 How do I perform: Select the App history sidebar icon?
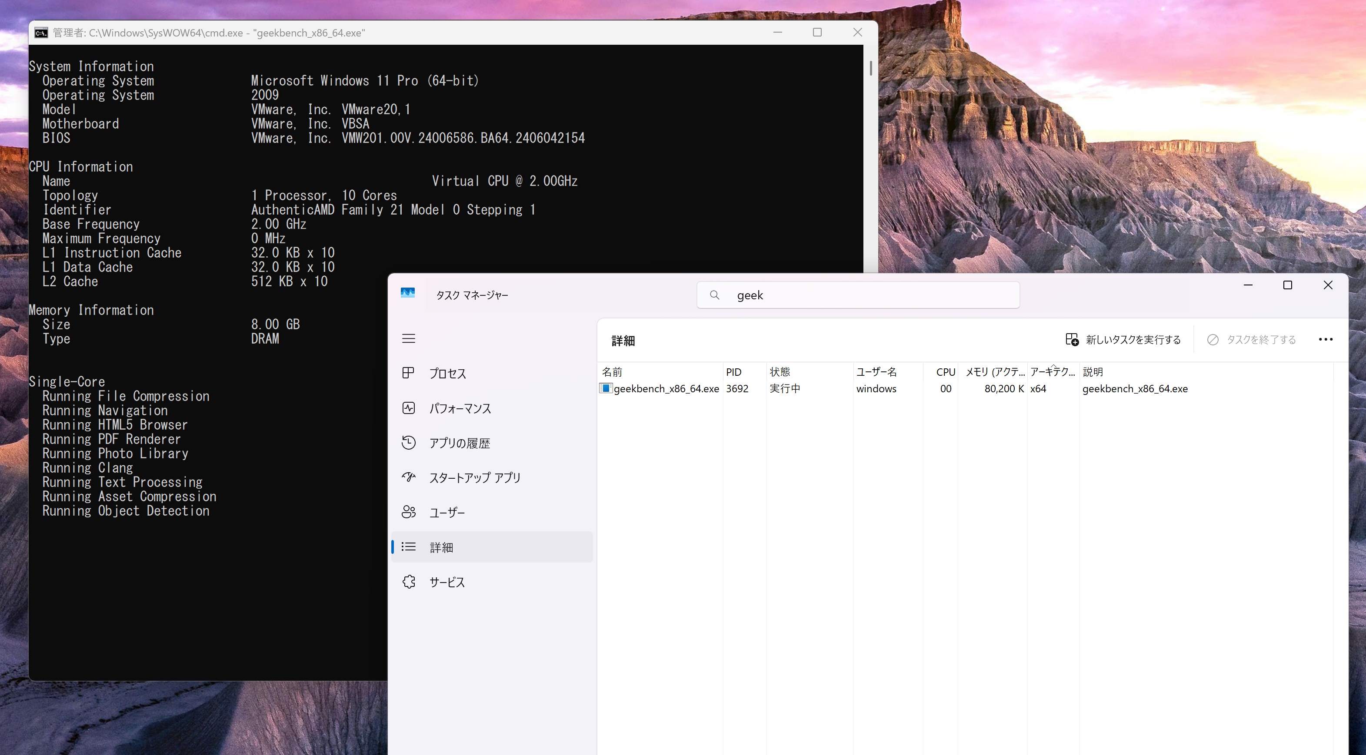tap(408, 442)
